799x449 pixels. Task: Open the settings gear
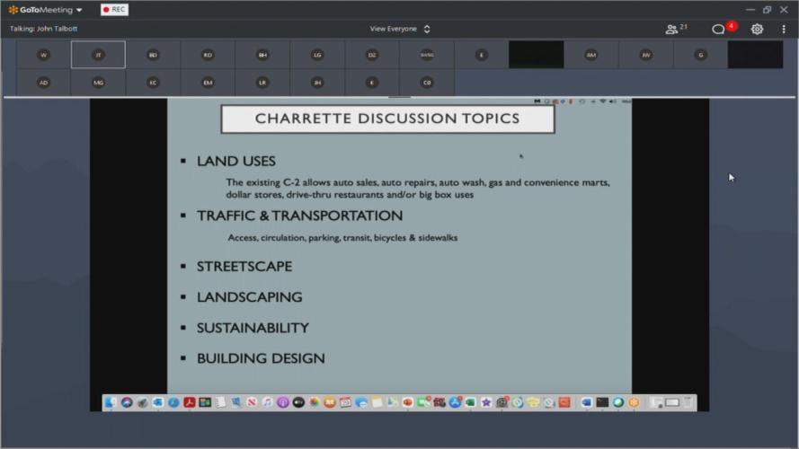pos(757,29)
